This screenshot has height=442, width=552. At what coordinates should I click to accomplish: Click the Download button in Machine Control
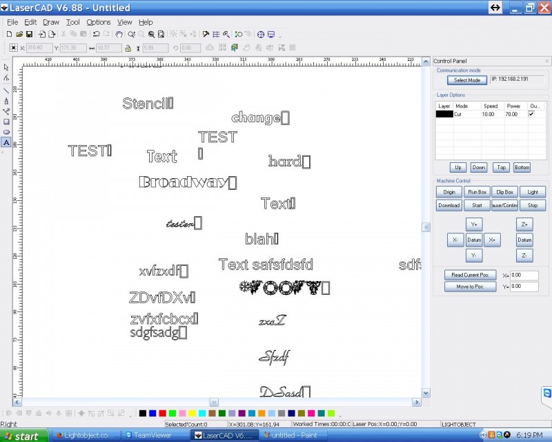pos(449,205)
